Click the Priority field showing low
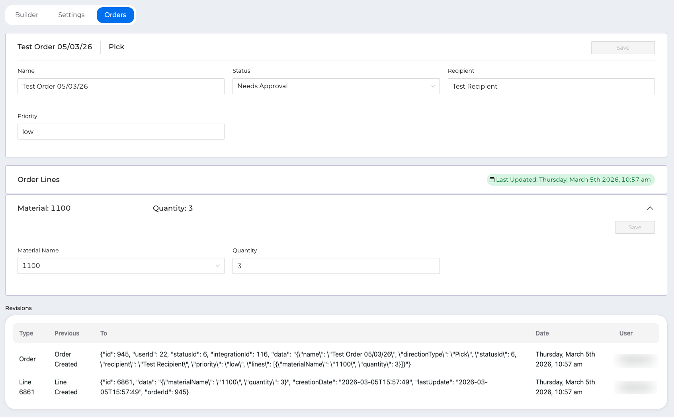The height and width of the screenshot is (417, 674). pyautogui.click(x=121, y=132)
